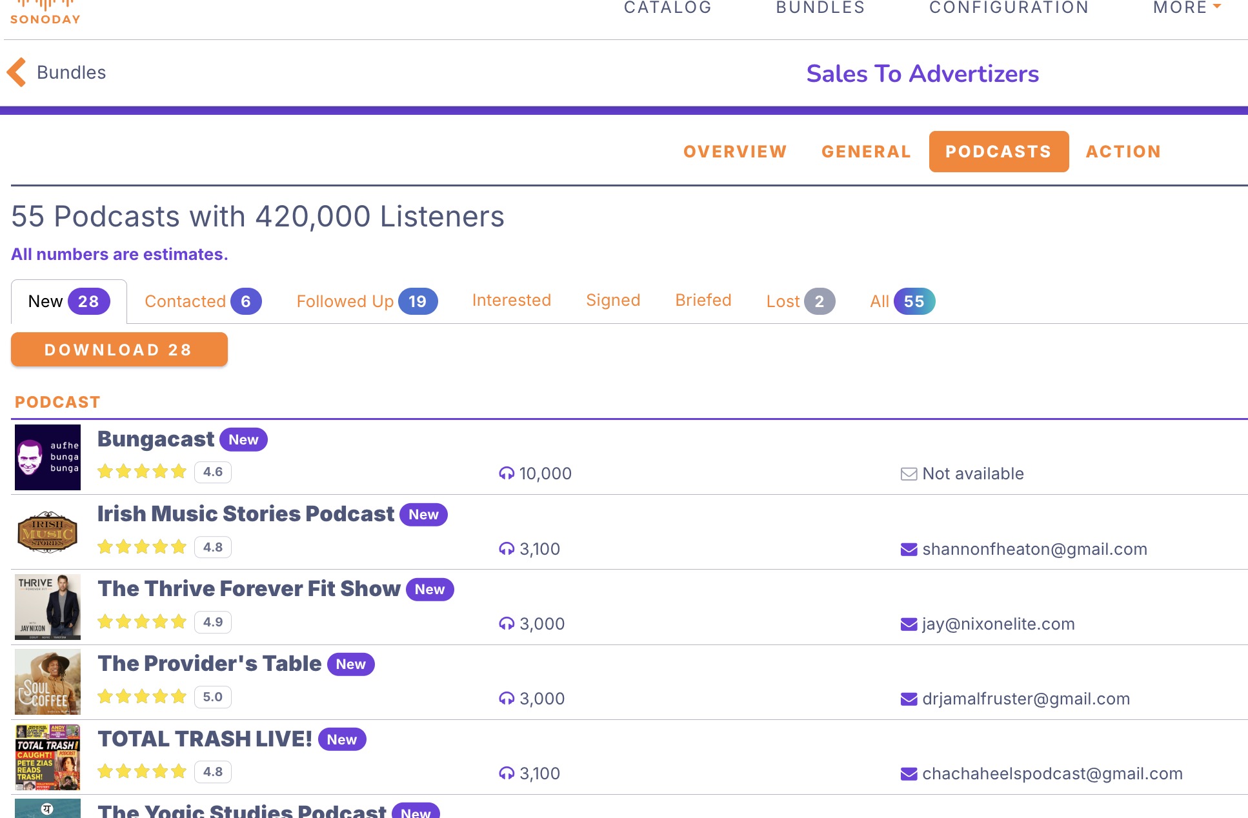This screenshot has width=1248, height=818.
Task: Click New badge beside The Provider's Table
Action: point(350,664)
